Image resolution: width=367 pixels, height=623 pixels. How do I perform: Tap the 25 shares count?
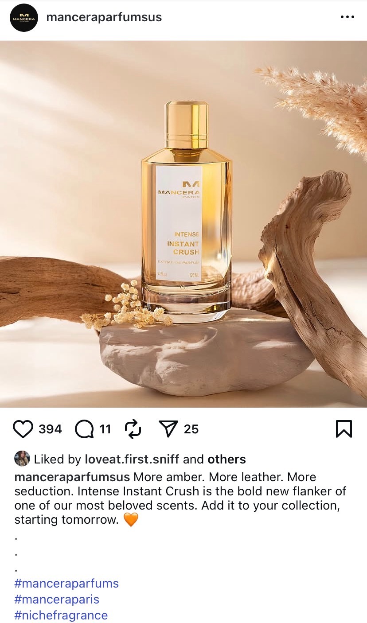(191, 429)
